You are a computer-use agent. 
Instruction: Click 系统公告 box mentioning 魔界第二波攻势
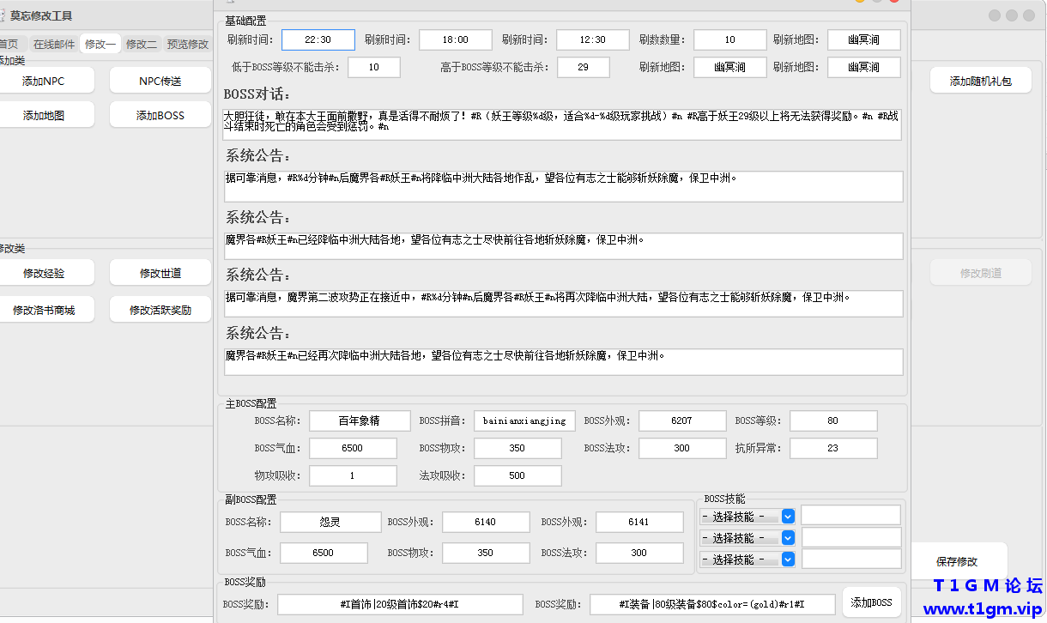click(564, 303)
